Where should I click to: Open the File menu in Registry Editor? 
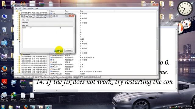click(16, 8)
